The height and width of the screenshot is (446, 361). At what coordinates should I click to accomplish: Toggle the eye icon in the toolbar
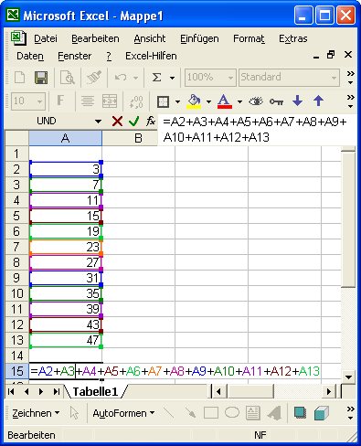pyautogui.click(x=256, y=101)
